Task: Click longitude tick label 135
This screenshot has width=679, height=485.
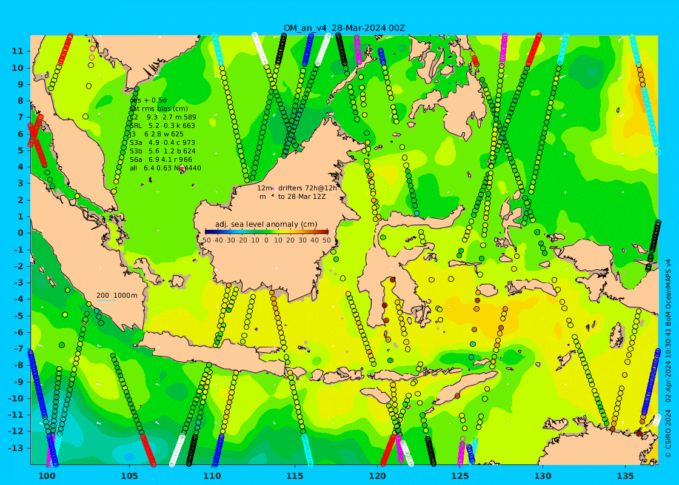Action: [x=625, y=476]
